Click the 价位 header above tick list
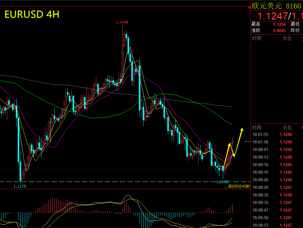The height and width of the screenshot is (228, 303). [x=287, y=127]
